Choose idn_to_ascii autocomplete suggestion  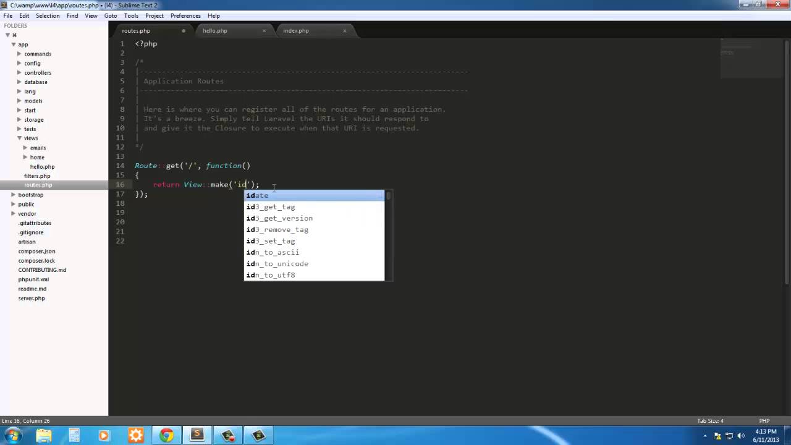(x=315, y=252)
